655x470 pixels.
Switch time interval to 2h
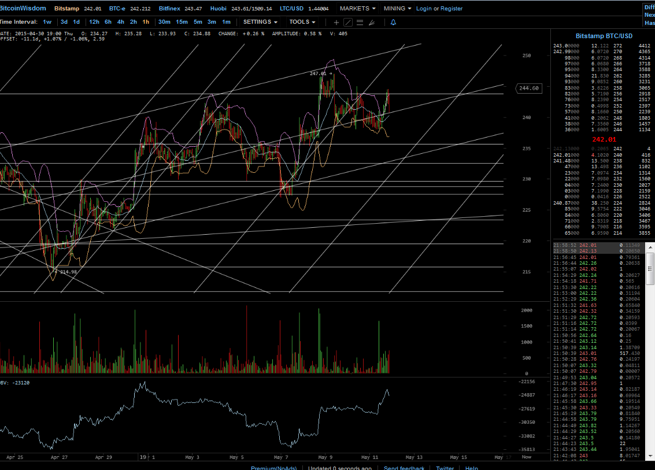134,22
